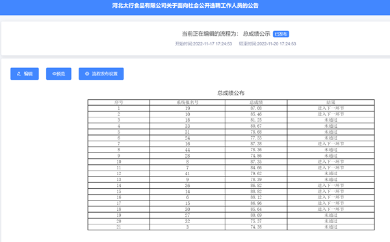Select the score cell 74.86
This screenshot has height=242, width=390.
coord(256,156)
